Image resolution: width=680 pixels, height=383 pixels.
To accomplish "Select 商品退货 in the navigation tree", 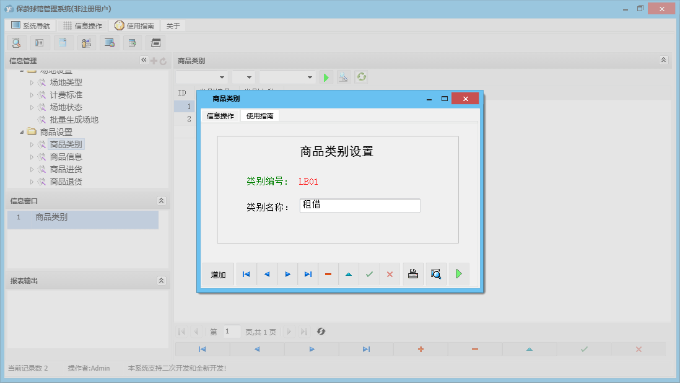I will (x=67, y=182).
